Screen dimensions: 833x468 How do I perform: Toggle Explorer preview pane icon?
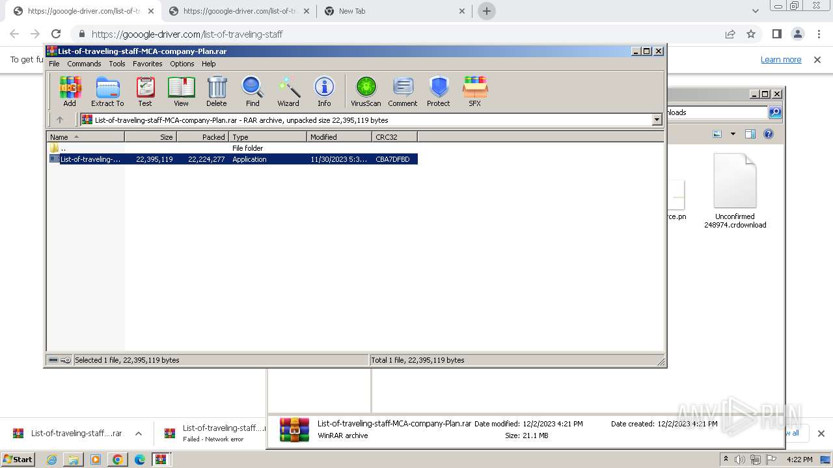click(x=750, y=134)
